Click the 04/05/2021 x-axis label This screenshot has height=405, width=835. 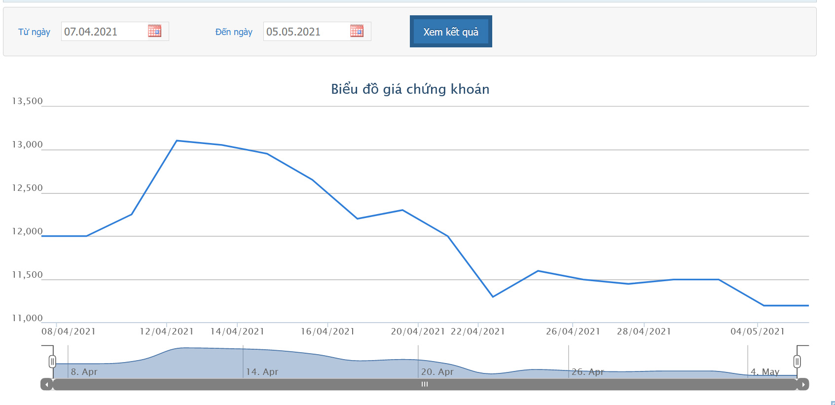pos(758,331)
